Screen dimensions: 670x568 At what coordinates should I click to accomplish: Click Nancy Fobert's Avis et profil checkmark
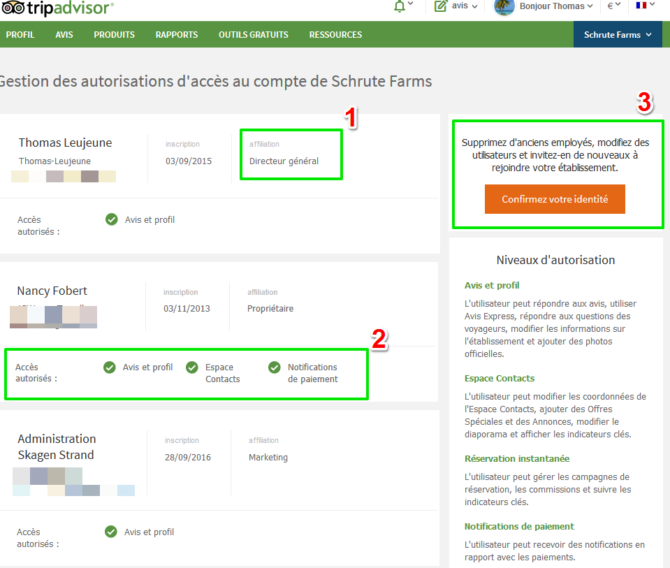click(x=110, y=367)
